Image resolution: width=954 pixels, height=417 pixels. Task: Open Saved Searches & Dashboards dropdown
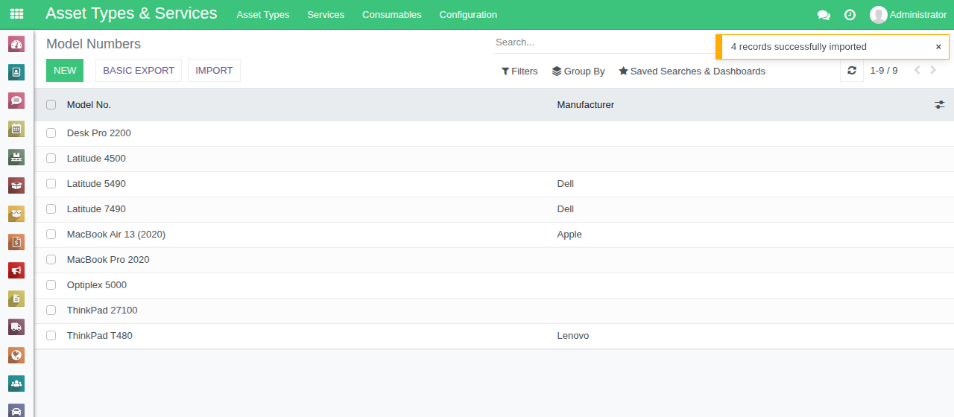[x=692, y=71]
